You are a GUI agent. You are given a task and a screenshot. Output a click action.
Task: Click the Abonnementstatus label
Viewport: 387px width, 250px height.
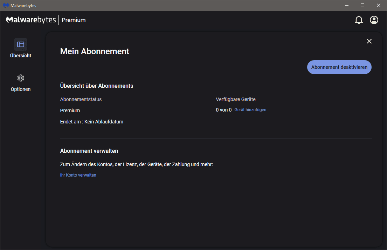click(x=81, y=99)
